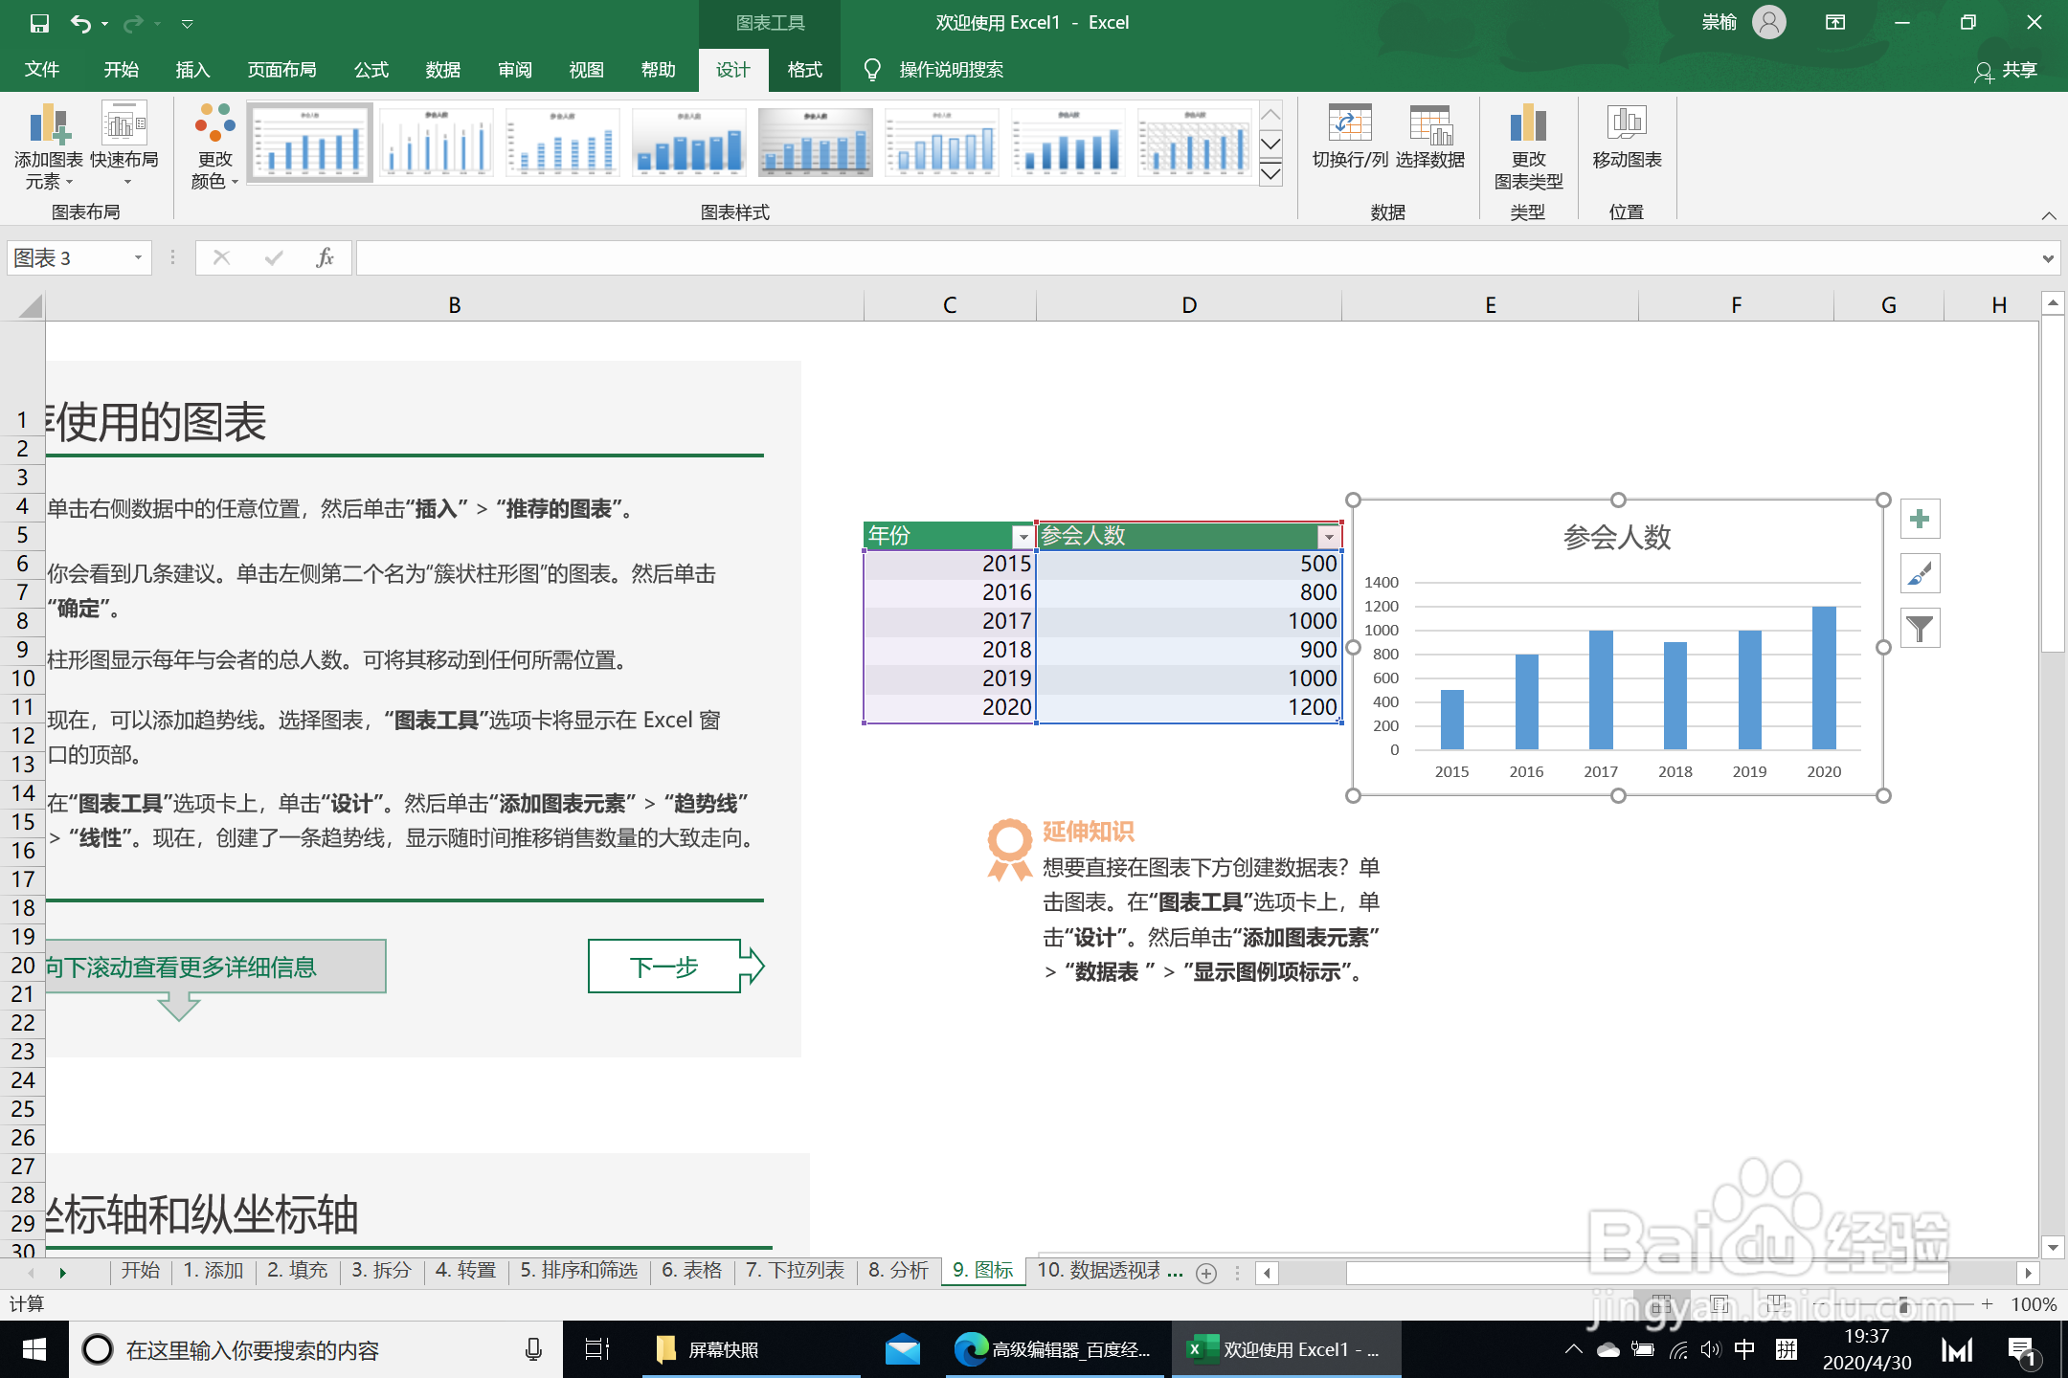This screenshot has height=1378, width=2068.
Task: Select the dark gray chart style thumbnail
Action: [x=816, y=143]
